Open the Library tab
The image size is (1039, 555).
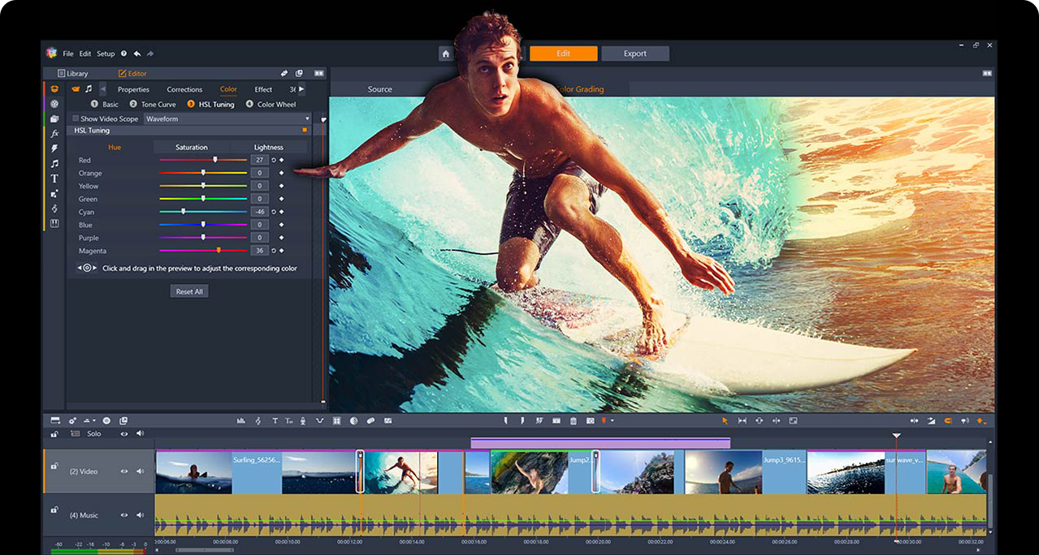pyautogui.click(x=73, y=74)
